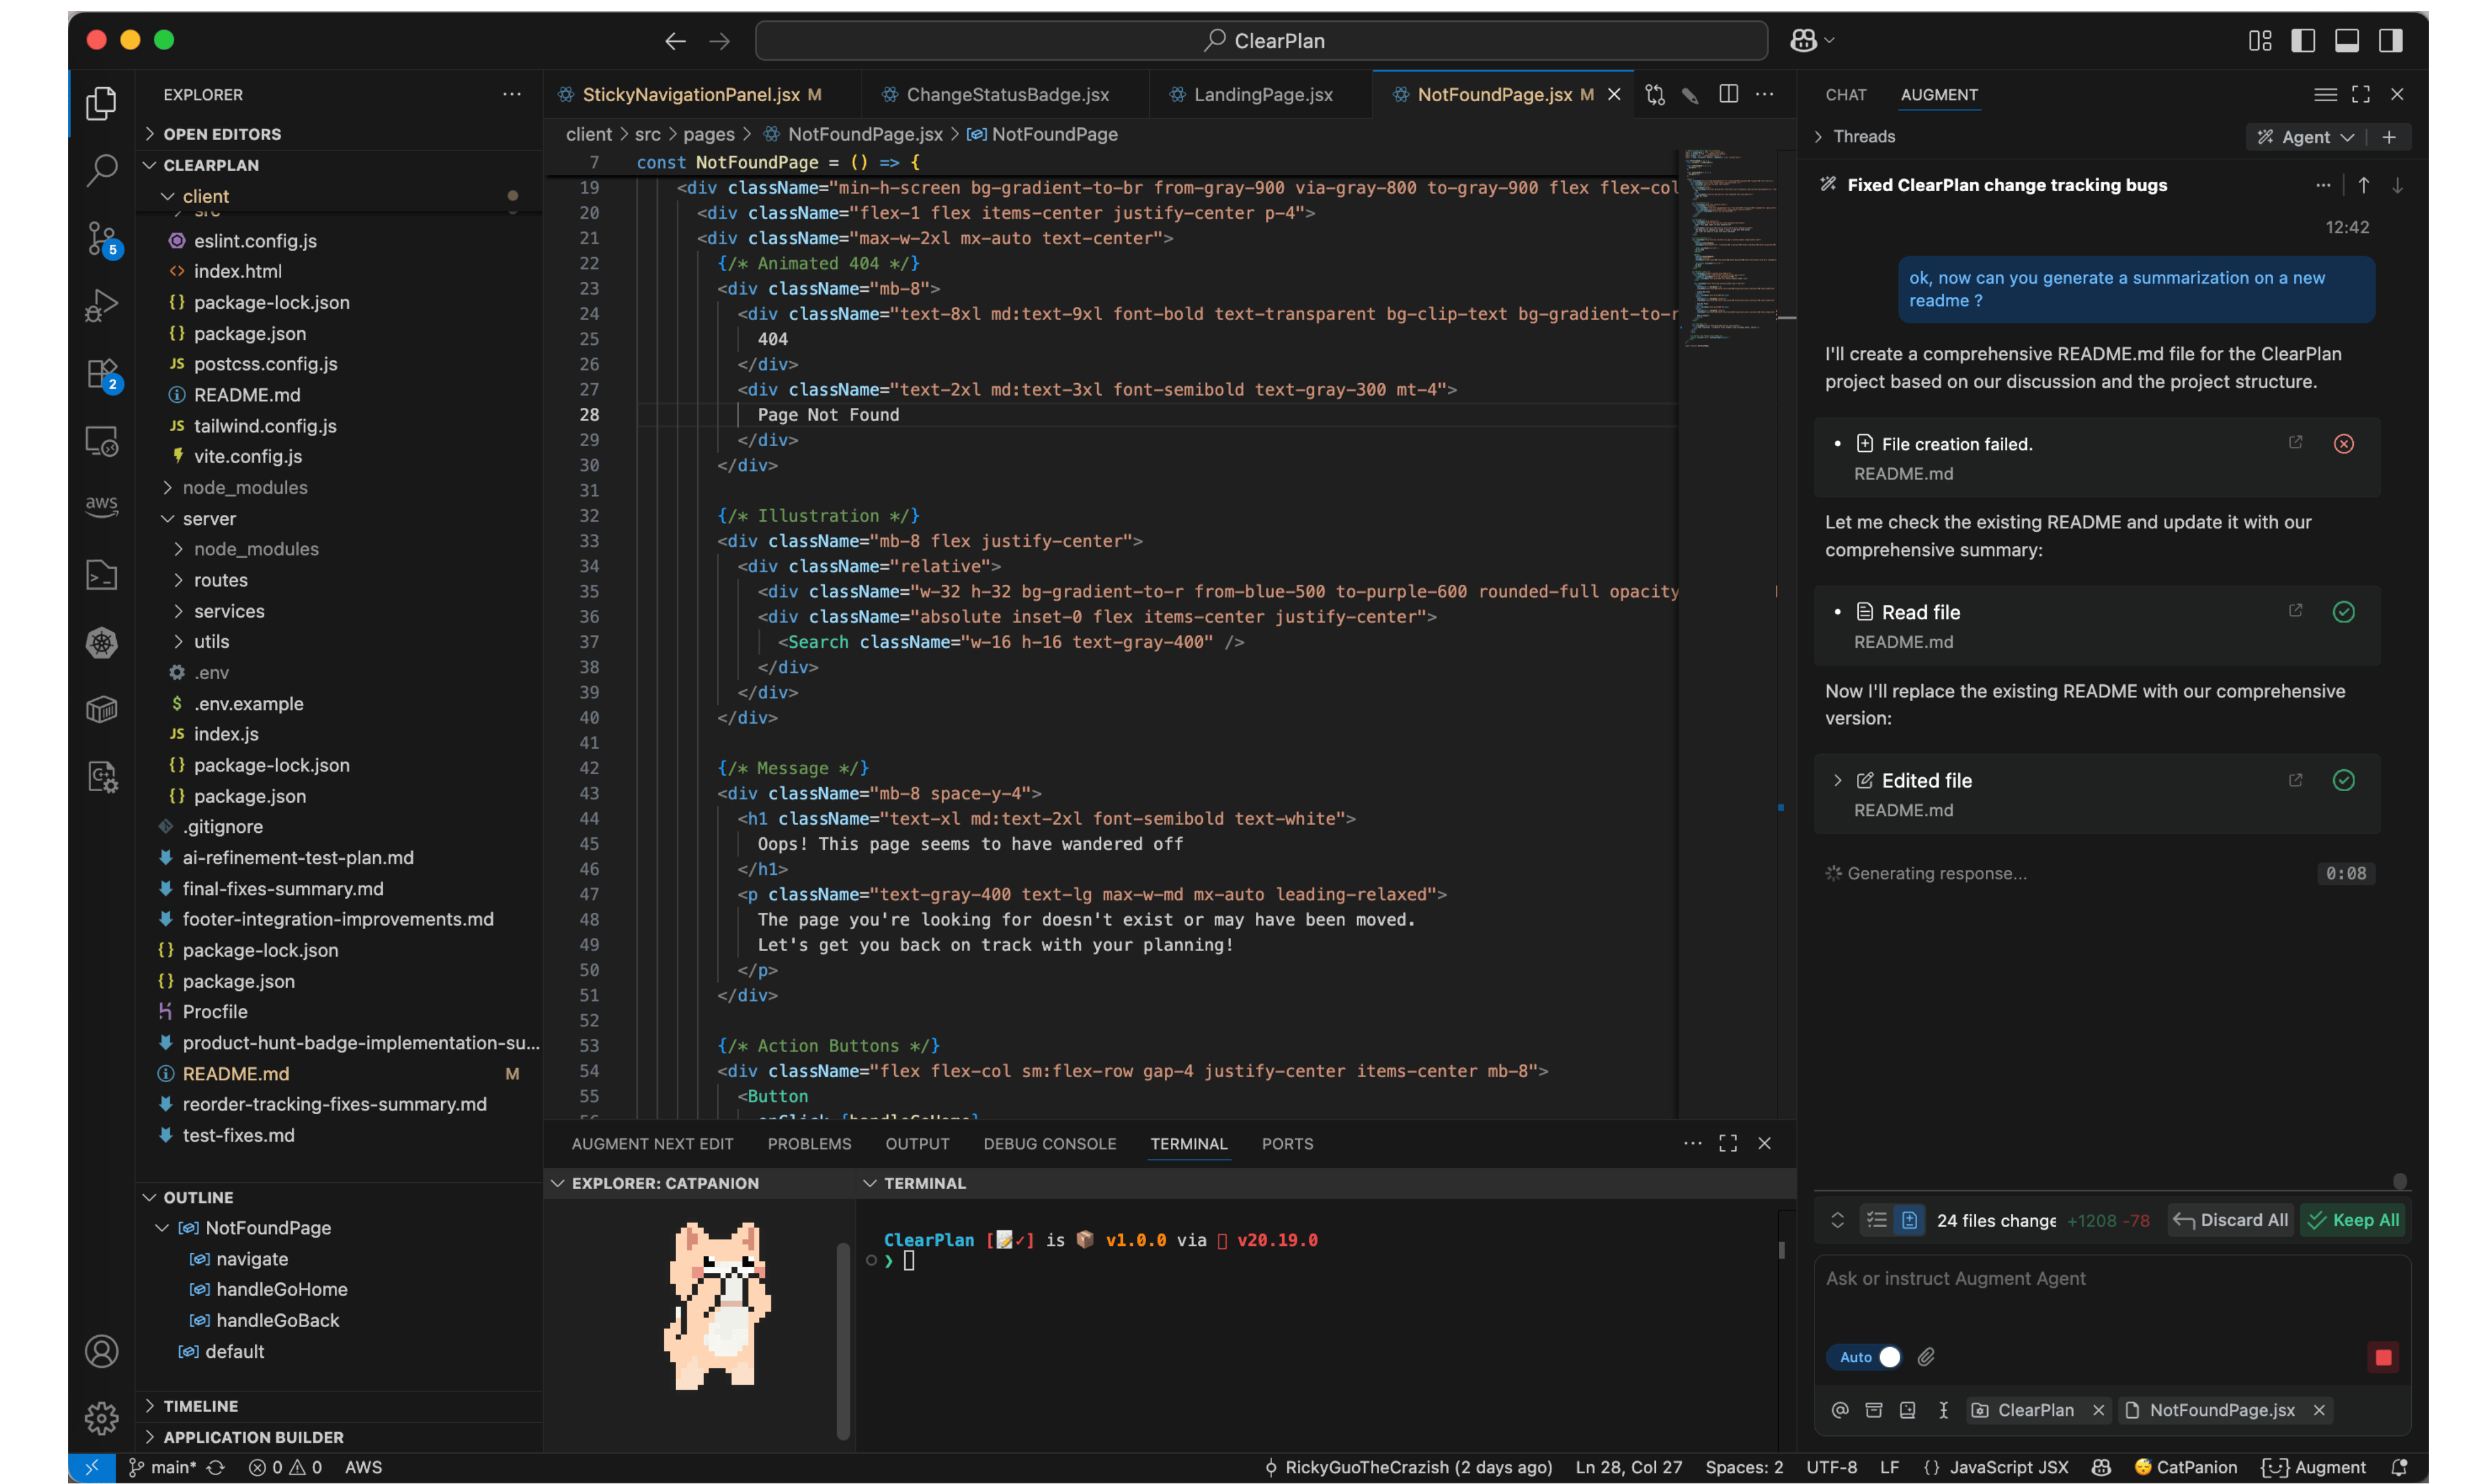Remove NotFoundPage.jsx context chip
This screenshot has height=1484, width=2480.
pos(2319,1410)
